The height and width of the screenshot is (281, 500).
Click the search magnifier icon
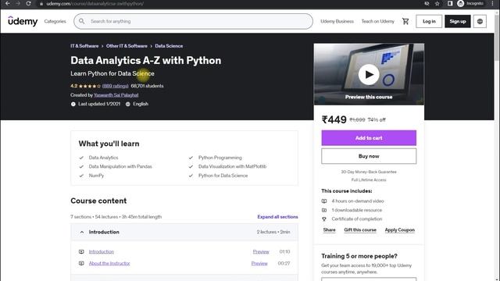(x=81, y=21)
